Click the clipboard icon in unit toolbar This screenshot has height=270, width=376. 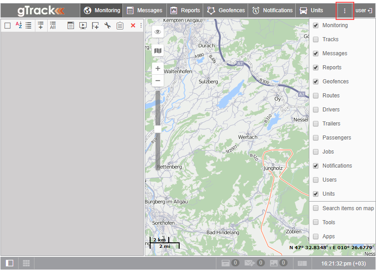120,25
